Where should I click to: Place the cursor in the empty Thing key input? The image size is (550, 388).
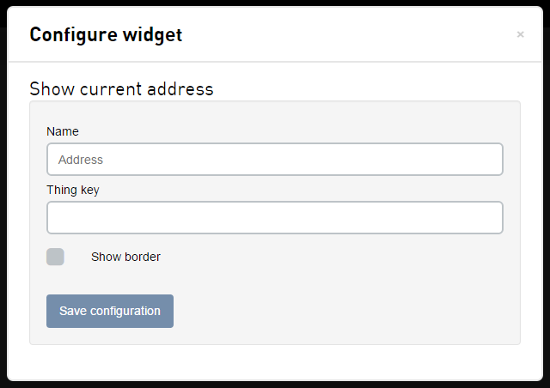pyautogui.click(x=274, y=218)
